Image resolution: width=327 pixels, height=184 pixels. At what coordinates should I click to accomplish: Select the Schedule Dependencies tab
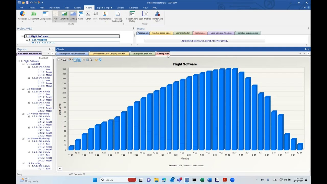tap(248, 33)
